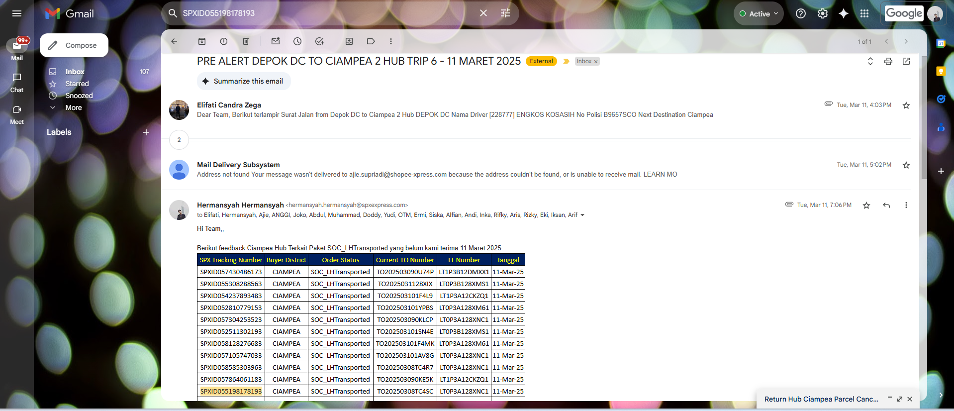Viewport: 954px width, 411px height.
Task: Open Google Tasks in side panel
Action: tap(941, 99)
